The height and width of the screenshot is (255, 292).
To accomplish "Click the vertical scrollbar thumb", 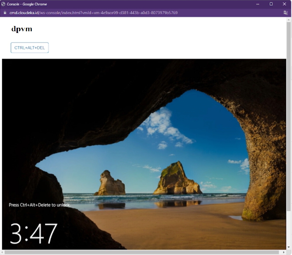I will (289, 116).
